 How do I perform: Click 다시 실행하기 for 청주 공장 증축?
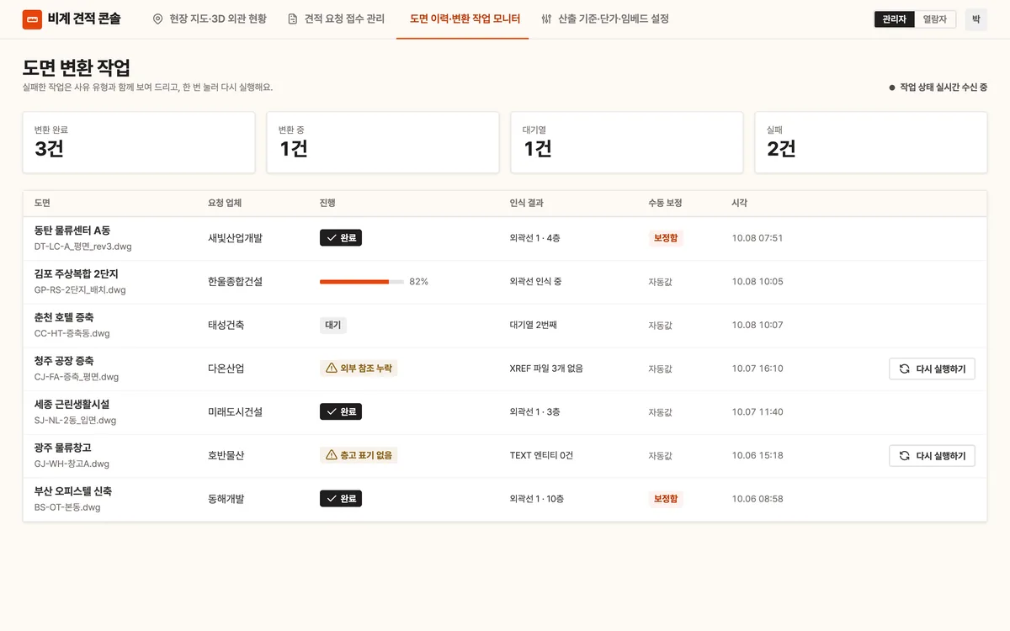(932, 369)
